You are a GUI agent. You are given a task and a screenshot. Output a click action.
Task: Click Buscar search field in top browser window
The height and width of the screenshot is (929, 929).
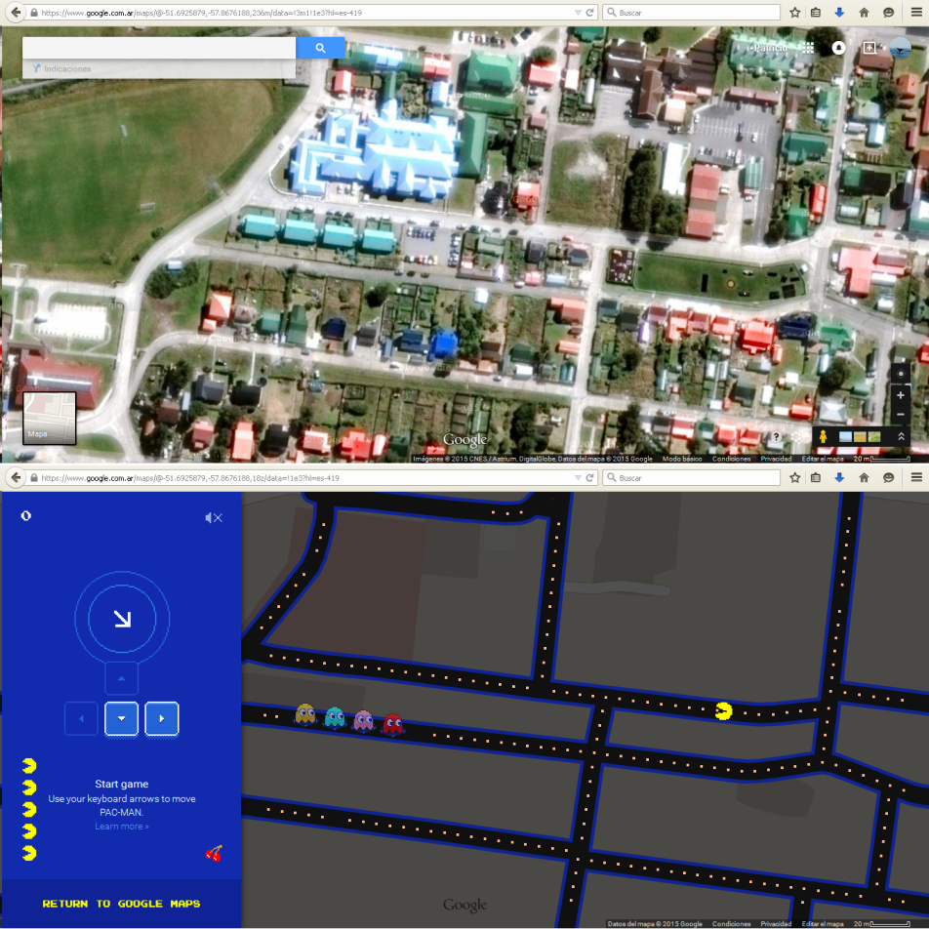692,13
